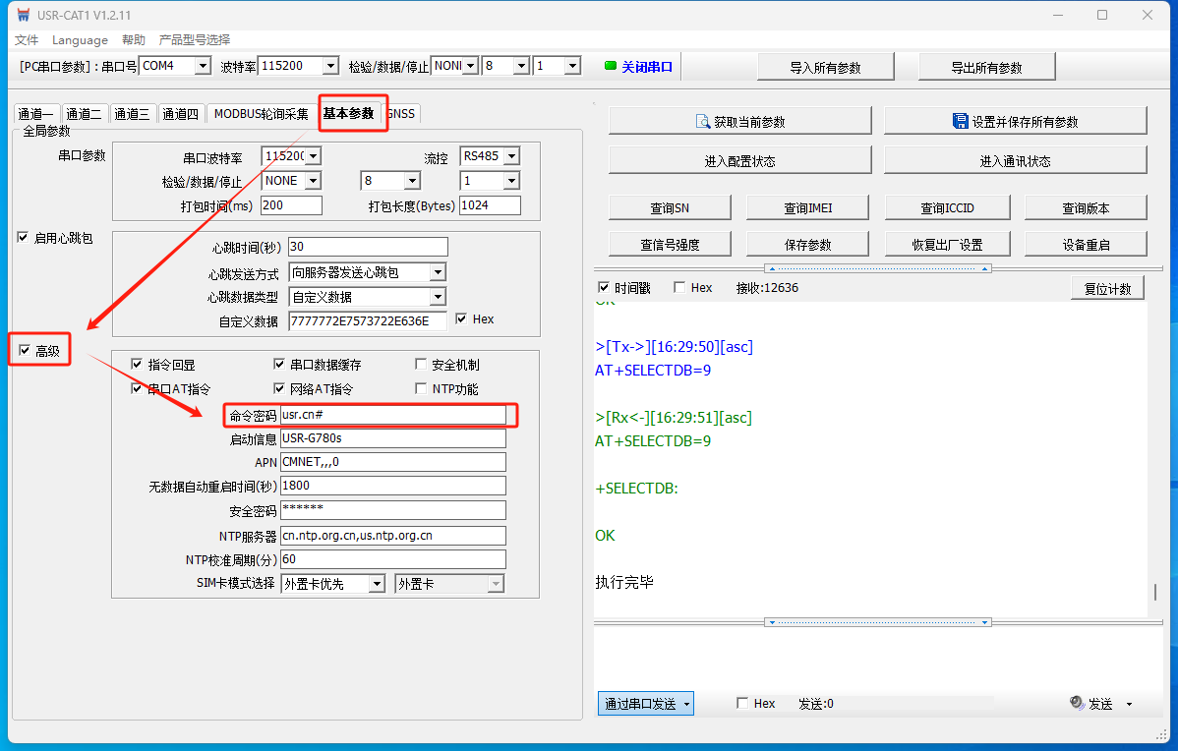
Task: Open the 产品型号选择 menu
Action: tap(195, 39)
